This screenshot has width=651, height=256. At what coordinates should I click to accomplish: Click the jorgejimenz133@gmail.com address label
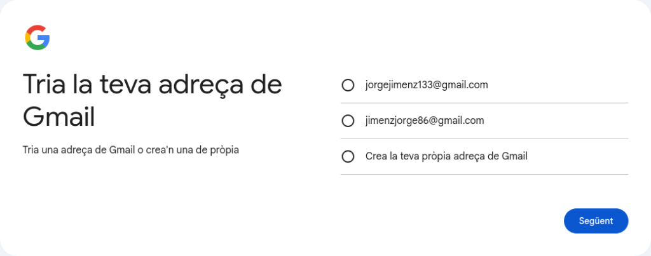click(427, 84)
